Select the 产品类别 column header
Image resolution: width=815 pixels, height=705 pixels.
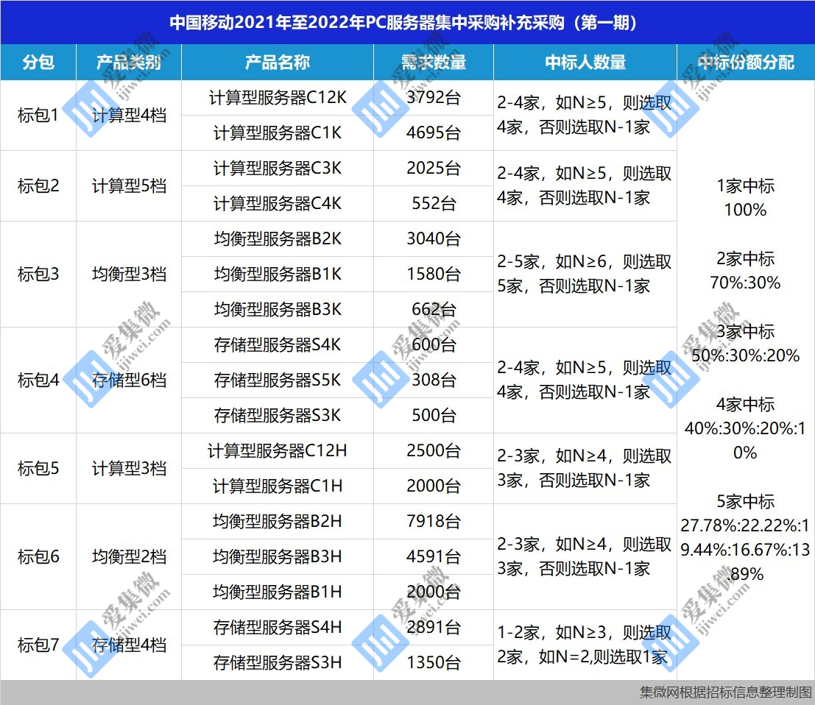tap(129, 62)
